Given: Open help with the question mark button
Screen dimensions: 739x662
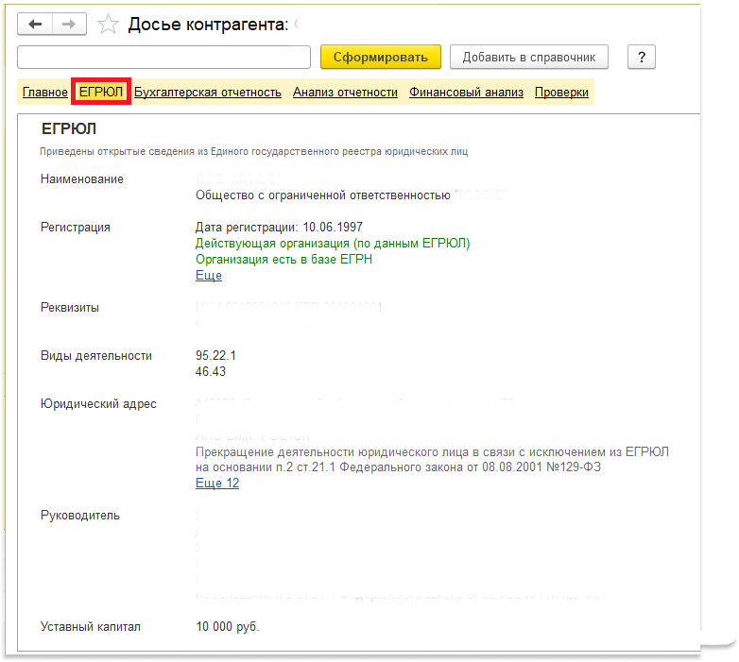Looking at the screenshot, I should 641,58.
